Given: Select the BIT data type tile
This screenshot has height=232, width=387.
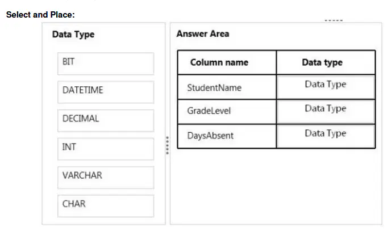Looking at the screenshot, I should 106,64.
